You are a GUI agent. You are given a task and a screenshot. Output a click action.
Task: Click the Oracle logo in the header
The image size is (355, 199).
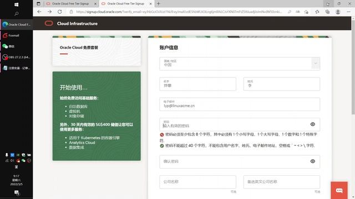pos(49,23)
